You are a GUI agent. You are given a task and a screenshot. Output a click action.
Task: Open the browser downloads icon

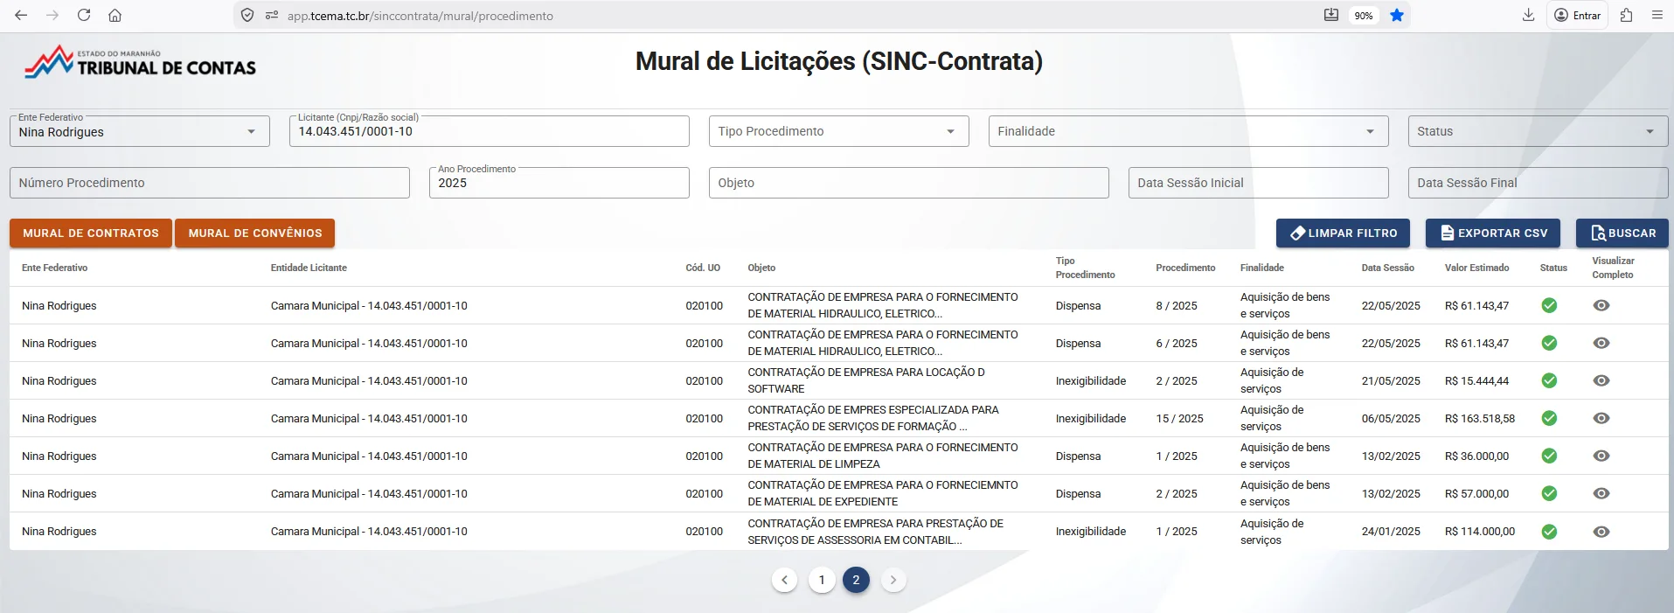pos(1528,15)
